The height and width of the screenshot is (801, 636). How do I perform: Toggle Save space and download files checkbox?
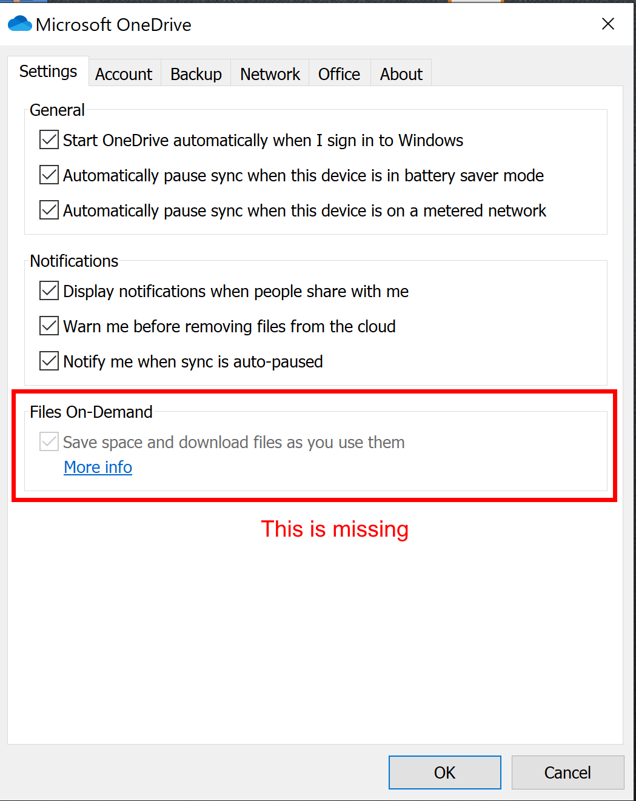pyautogui.click(x=49, y=441)
